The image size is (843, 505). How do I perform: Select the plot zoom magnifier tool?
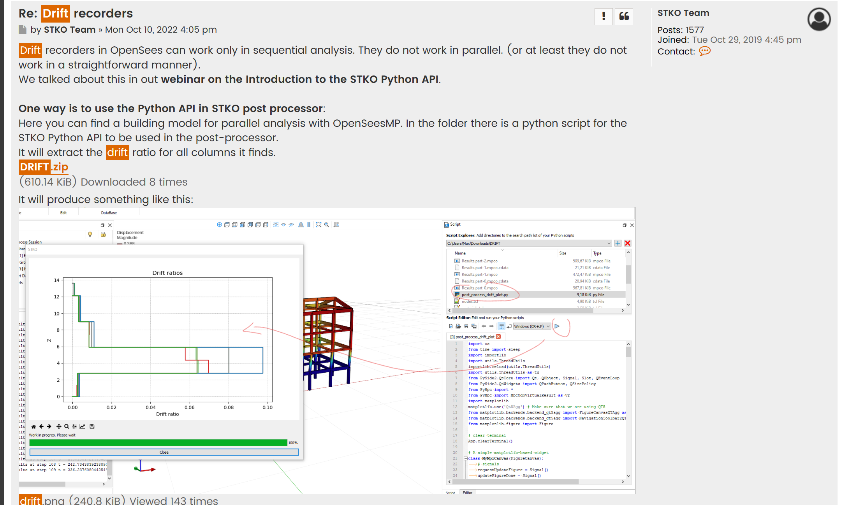point(67,426)
